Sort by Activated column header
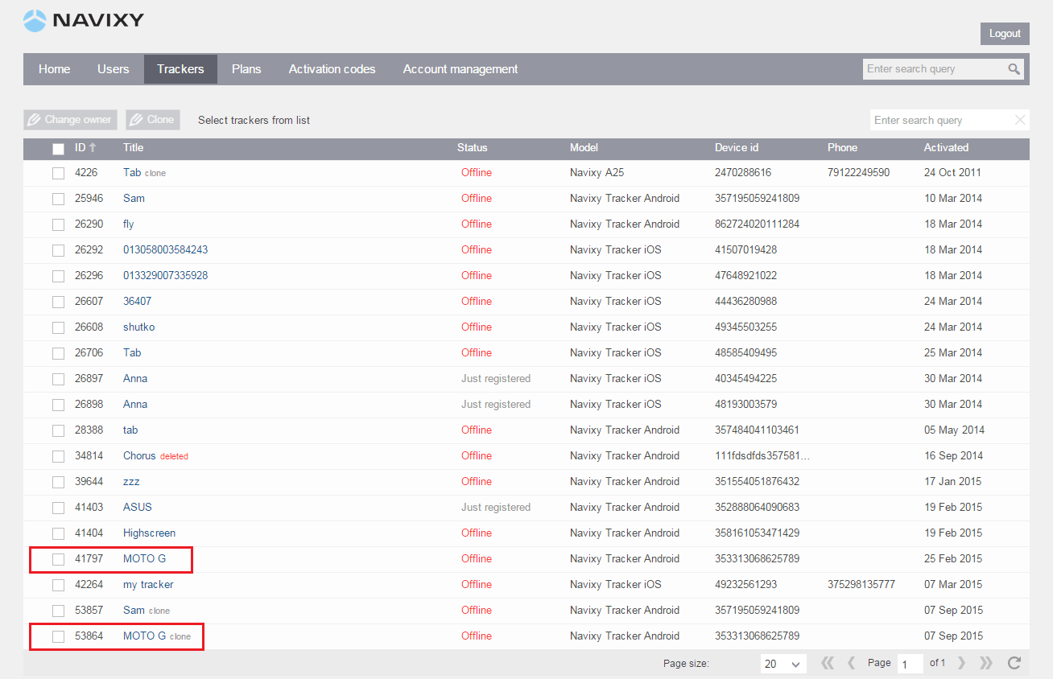Viewport: 1053px width, 679px height. [946, 147]
